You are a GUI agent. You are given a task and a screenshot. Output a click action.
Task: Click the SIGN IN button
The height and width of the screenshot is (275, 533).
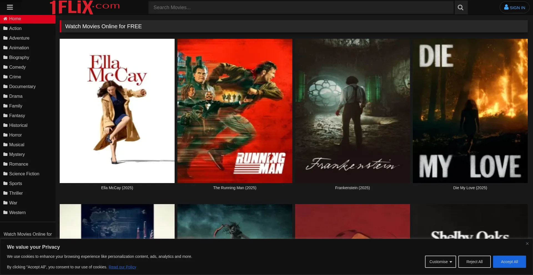coord(514,7)
